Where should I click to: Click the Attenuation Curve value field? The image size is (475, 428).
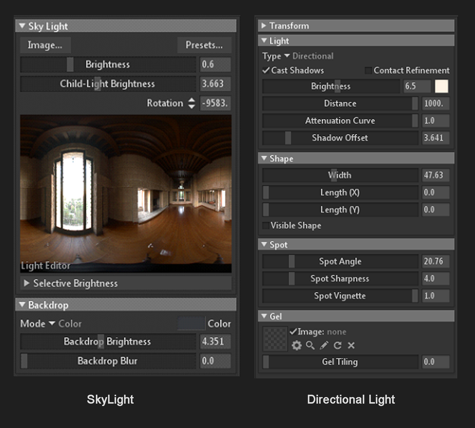tap(436, 121)
